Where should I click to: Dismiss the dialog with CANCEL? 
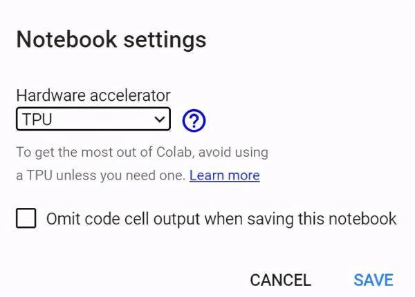pos(281,280)
